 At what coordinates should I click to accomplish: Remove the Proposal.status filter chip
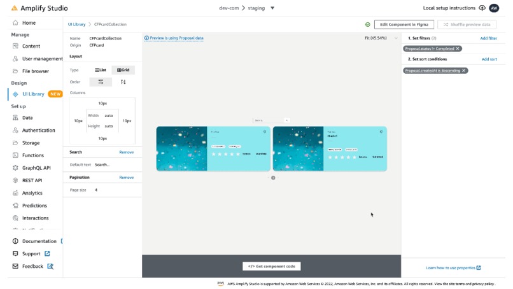coord(458,48)
